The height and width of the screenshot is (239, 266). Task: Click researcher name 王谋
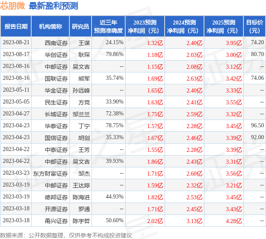point(84,43)
